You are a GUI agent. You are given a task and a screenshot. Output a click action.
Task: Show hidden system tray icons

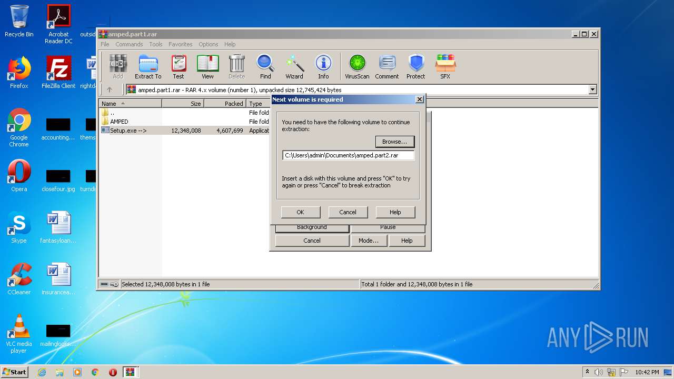click(587, 372)
